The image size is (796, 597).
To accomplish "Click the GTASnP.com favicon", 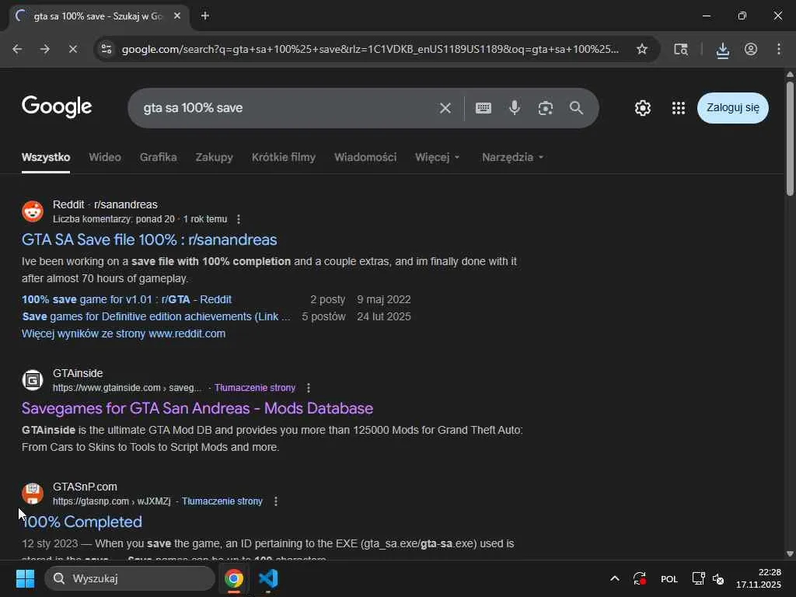I will 33,494.
